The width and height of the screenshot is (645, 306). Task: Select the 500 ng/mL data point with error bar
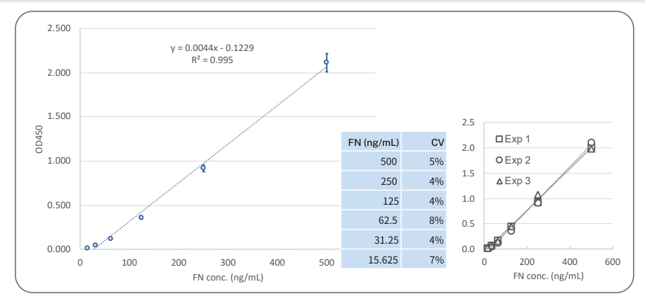pos(326,62)
